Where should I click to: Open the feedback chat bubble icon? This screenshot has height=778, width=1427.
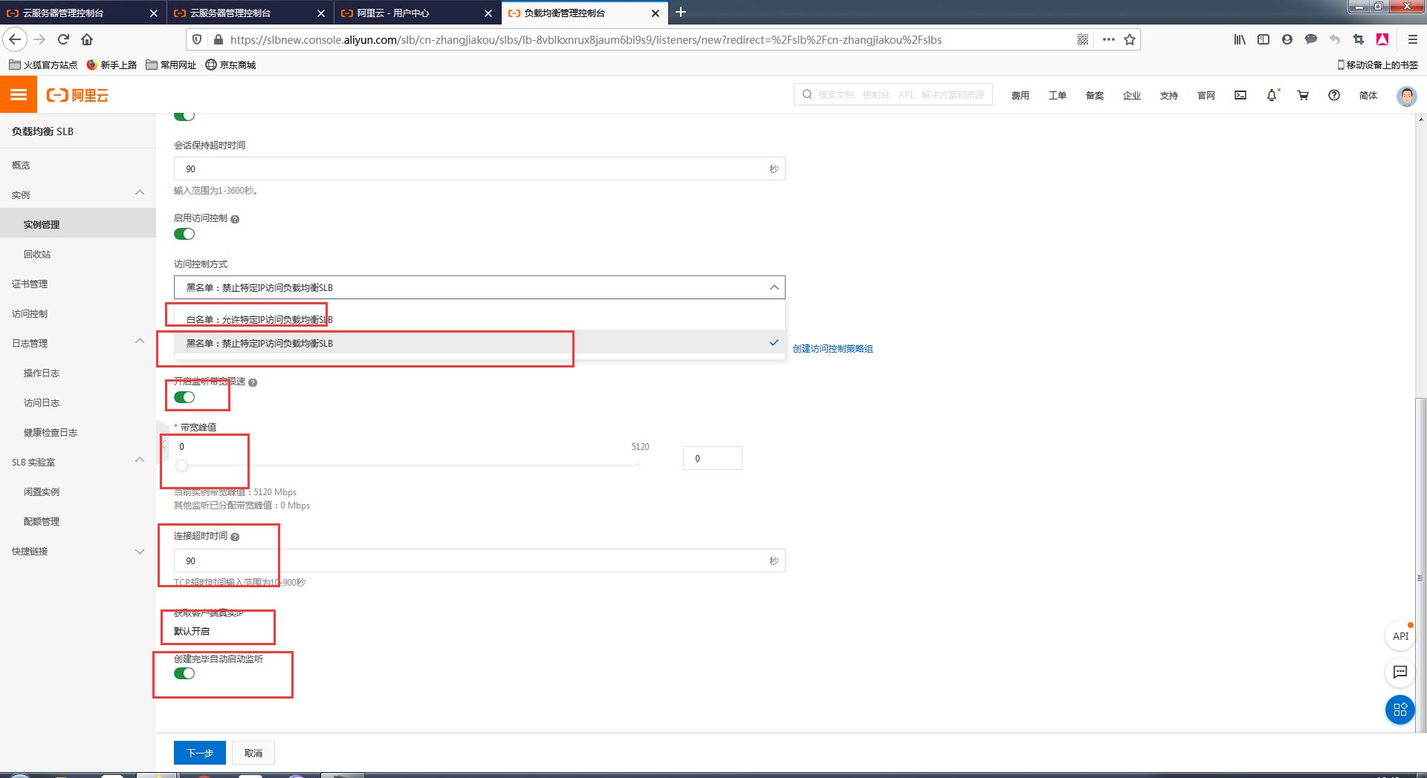pyautogui.click(x=1400, y=673)
